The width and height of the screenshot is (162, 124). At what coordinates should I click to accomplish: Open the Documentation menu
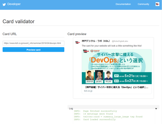pyautogui.click(x=123, y=4)
